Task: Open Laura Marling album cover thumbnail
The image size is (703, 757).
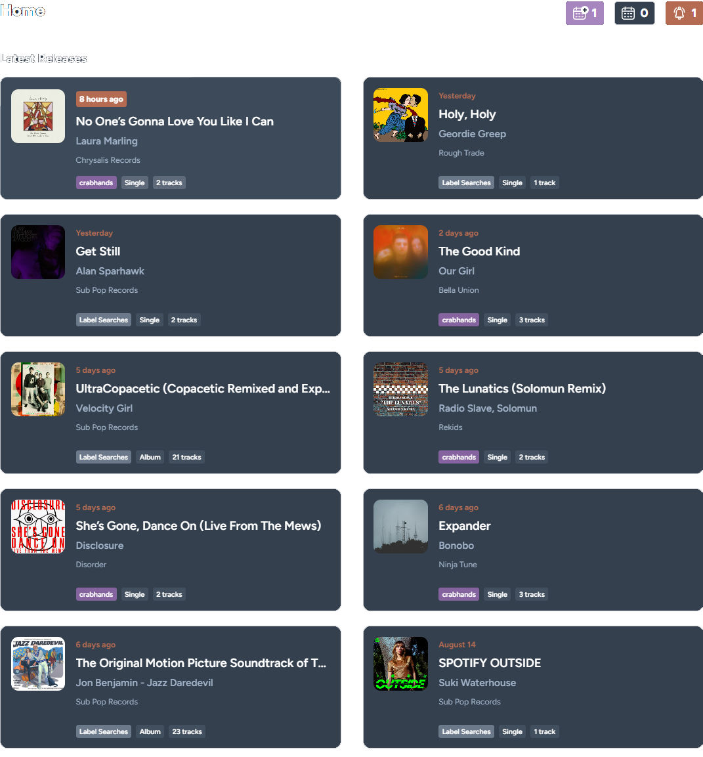Action: pos(38,116)
